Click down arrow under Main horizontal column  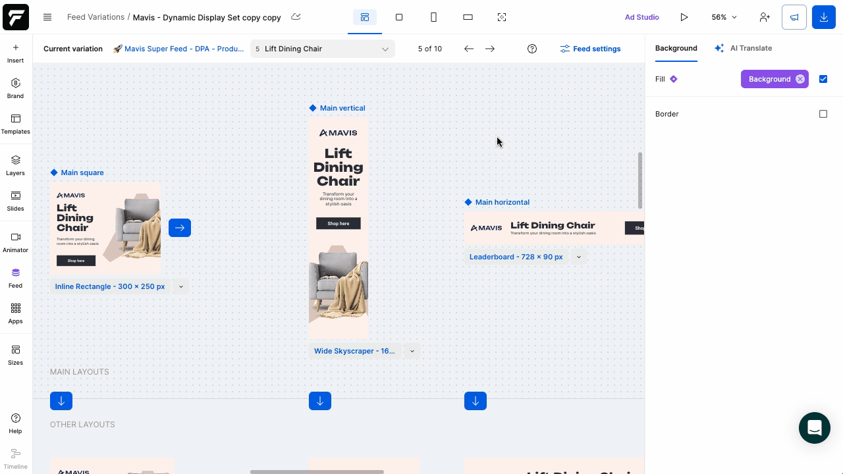[476, 401]
